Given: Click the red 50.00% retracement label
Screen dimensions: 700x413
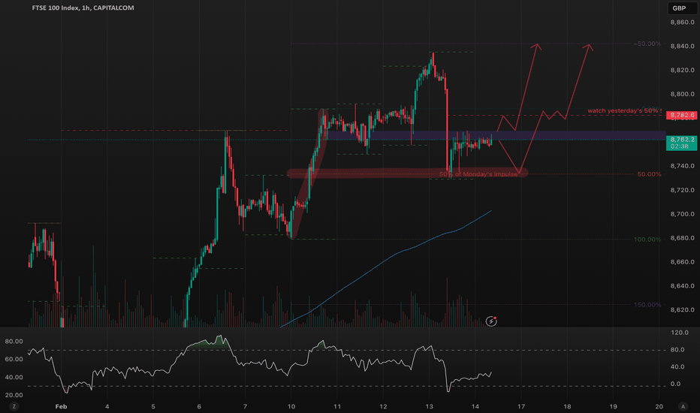Looking at the screenshot, I should [x=649, y=174].
